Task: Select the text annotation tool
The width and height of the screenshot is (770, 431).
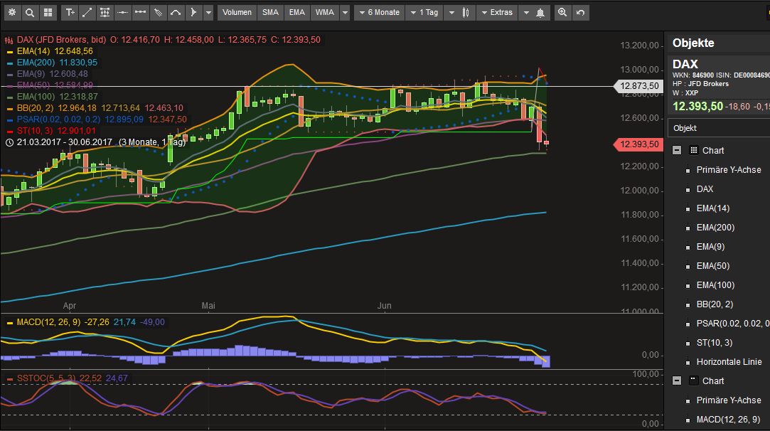Action: pos(70,12)
